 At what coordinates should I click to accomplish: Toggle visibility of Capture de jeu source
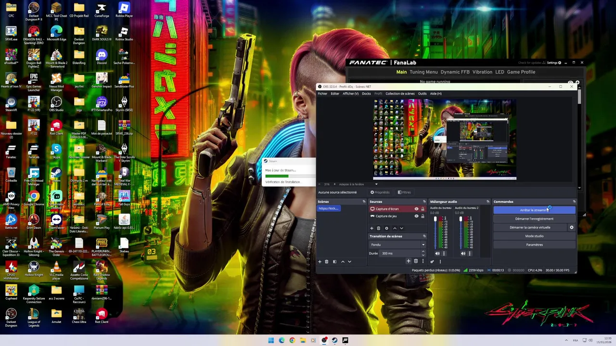[416, 216]
